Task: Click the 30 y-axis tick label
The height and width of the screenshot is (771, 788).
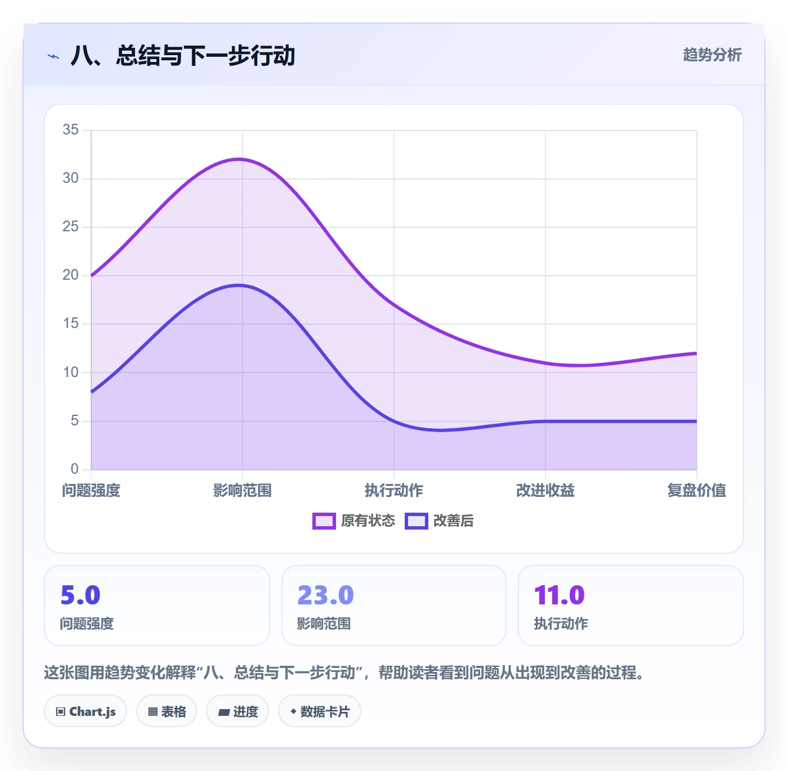Action: 70,178
